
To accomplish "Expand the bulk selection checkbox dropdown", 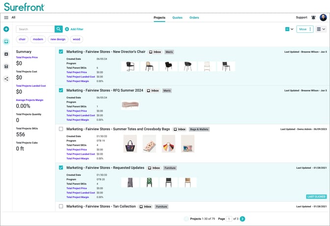I will (x=292, y=29).
